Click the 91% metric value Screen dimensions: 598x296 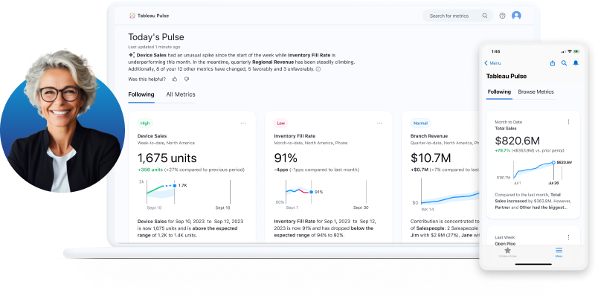tap(286, 158)
